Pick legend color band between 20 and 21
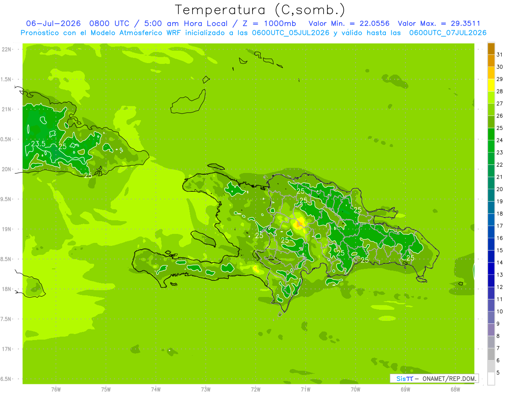The image size is (511, 395). tap(491, 183)
